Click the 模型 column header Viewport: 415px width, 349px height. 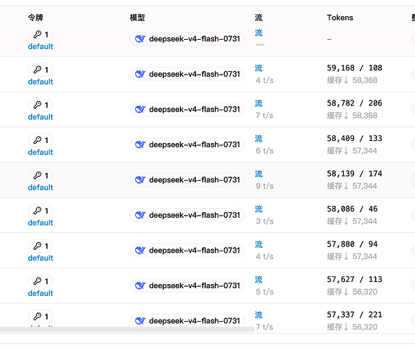point(137,17)
